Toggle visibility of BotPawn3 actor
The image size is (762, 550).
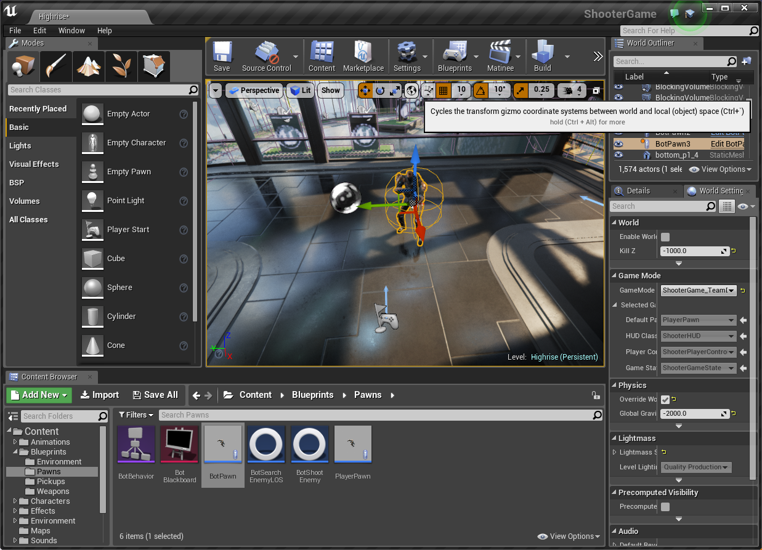coord(618,144)
